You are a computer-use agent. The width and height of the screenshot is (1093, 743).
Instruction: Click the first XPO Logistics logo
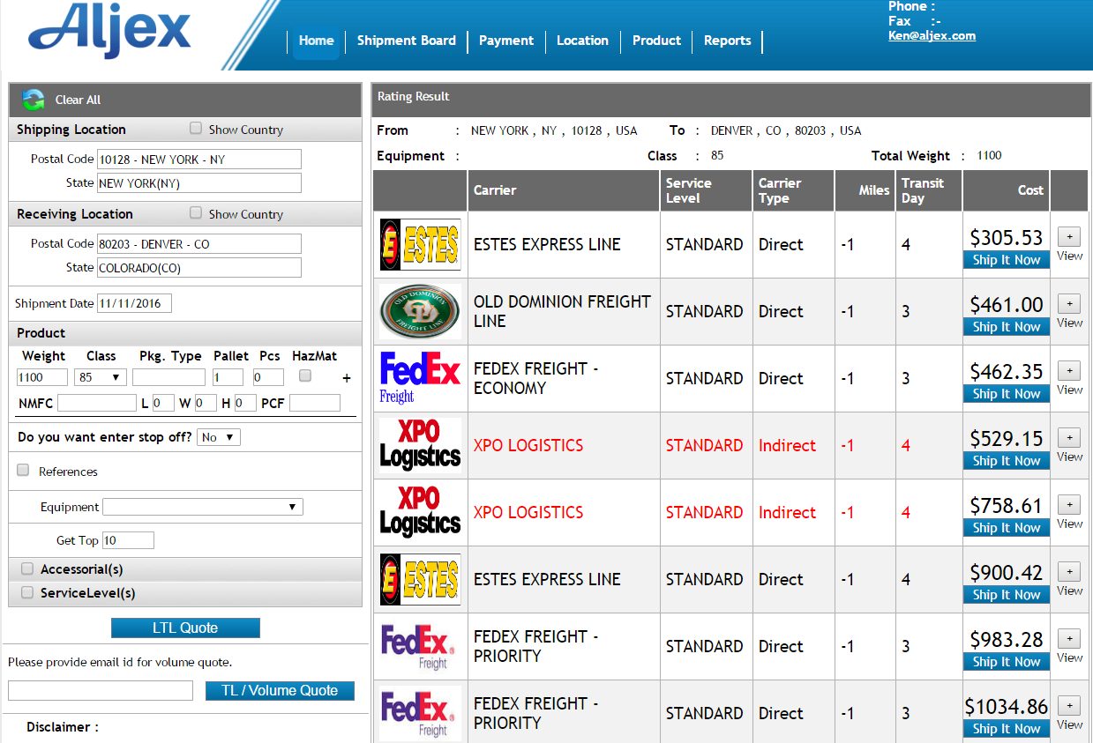tap(419, 445)
